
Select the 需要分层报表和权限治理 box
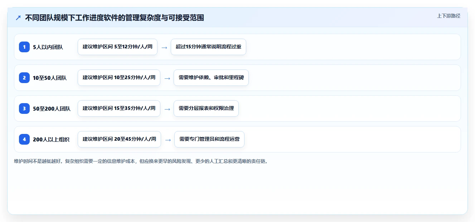click(x=206, y=108)
